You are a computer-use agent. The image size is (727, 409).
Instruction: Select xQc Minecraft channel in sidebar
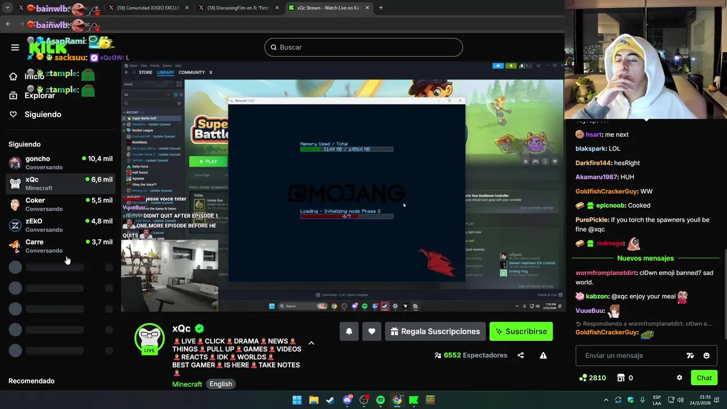coord(61,183)
